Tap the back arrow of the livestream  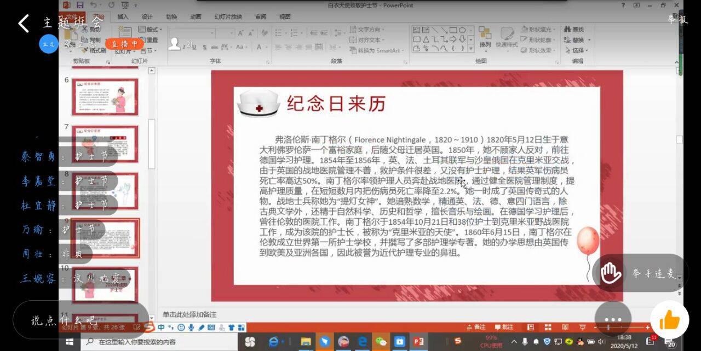23,24
